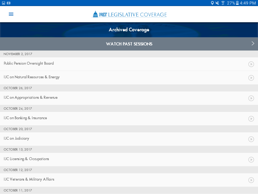Screen dimensions: 258x194
Task: Select IJC on Judiciary title
Action: coord(16,138)
